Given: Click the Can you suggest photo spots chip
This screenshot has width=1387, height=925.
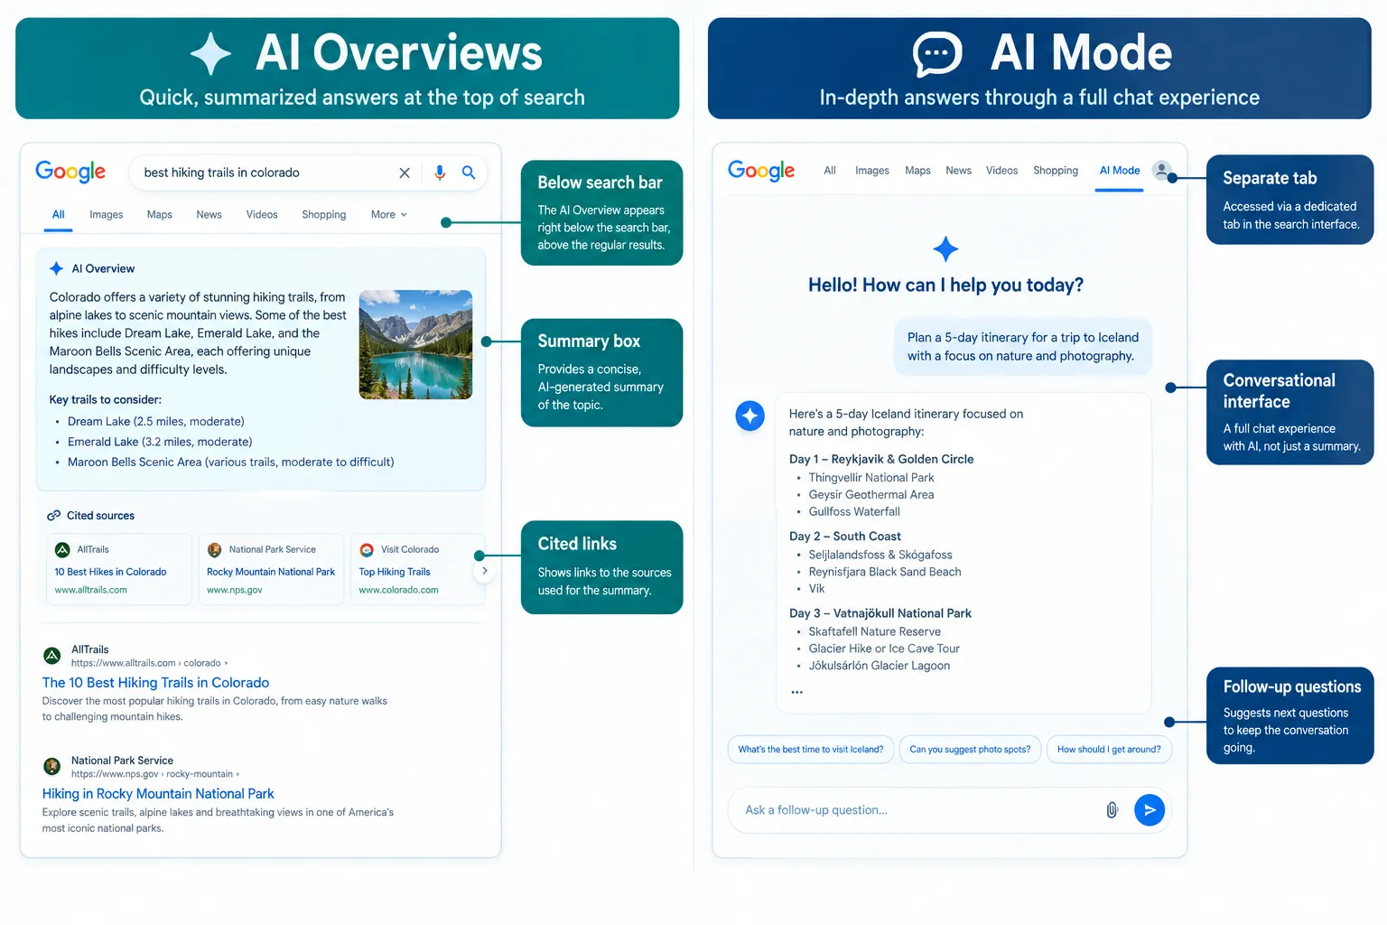Looking at the screenshot, I should point(970,750).
